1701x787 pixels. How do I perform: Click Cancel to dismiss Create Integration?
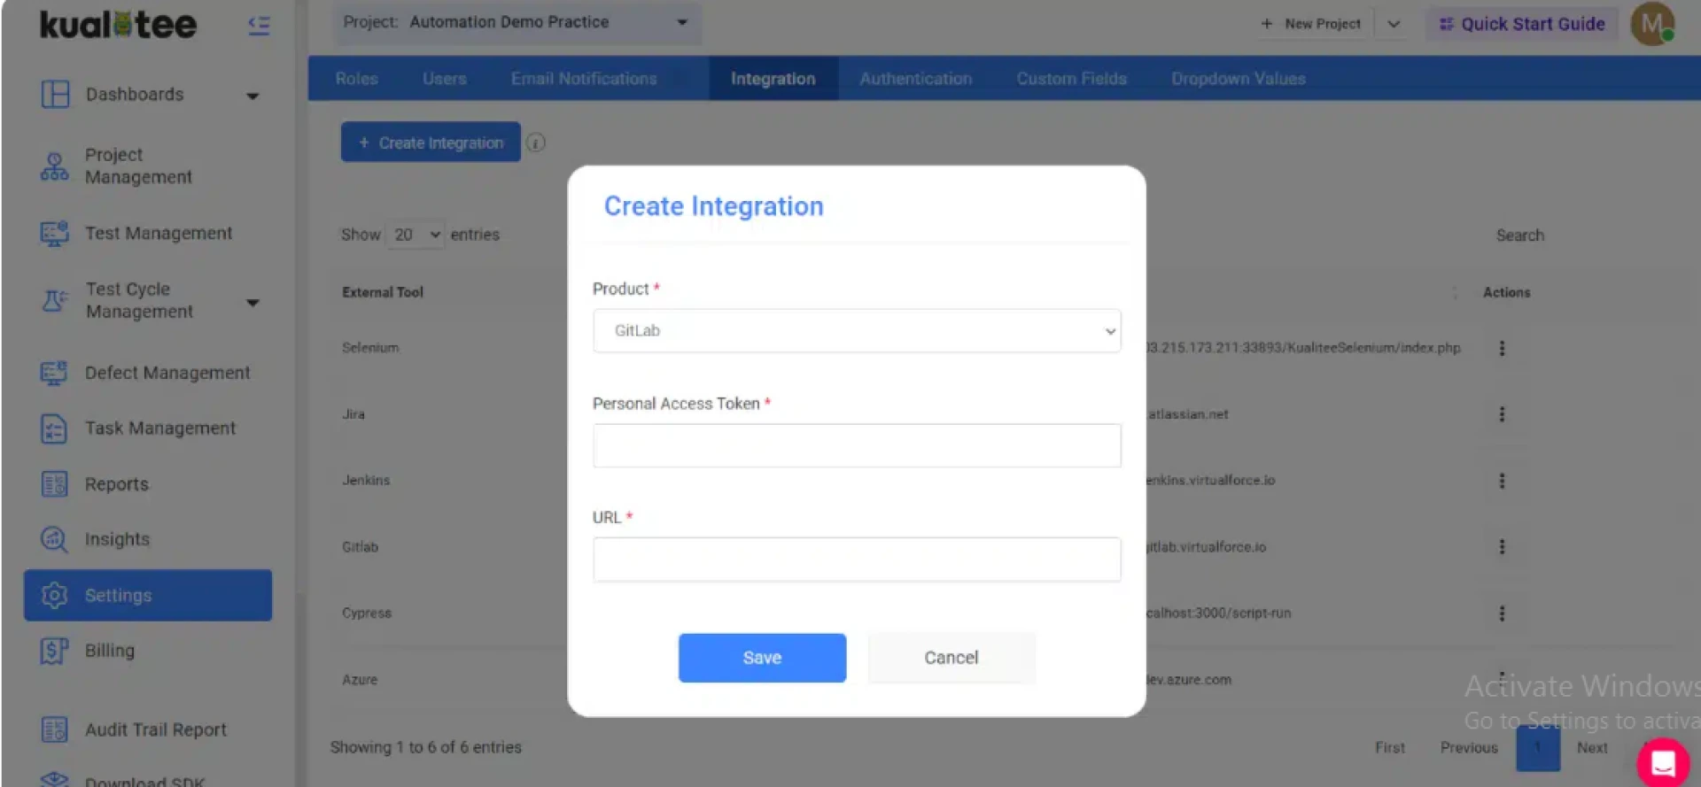[951, 658]
